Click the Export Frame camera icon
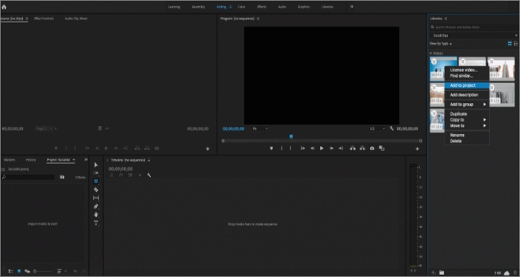The image size is (520, 277). 372,148
